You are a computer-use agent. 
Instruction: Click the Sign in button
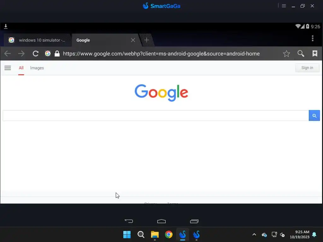coord(307,68)
